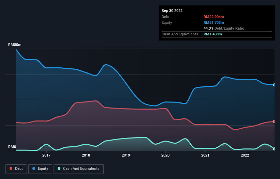Click the RM0 y-axis label
The width and height of the screenshot is (280, 179).
(12, 147)
